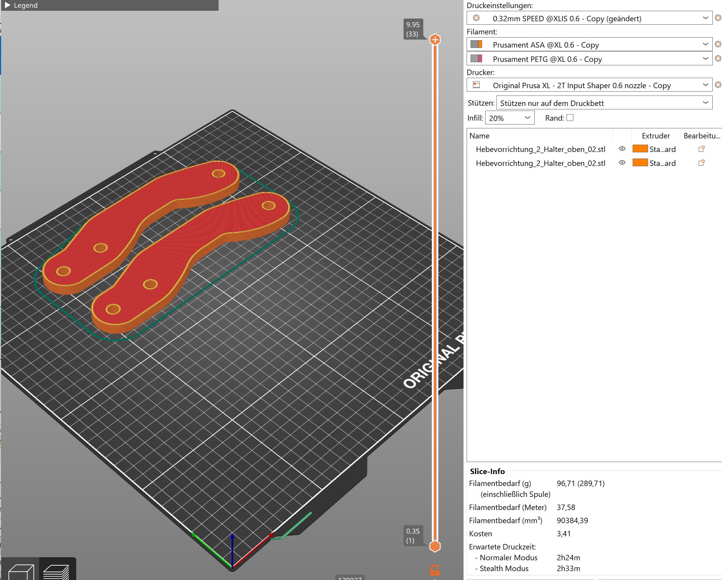Toggle the orange slider lock icon
This screenshot has height=580, width=722.
pyautogui.click(x=435, y=570)
